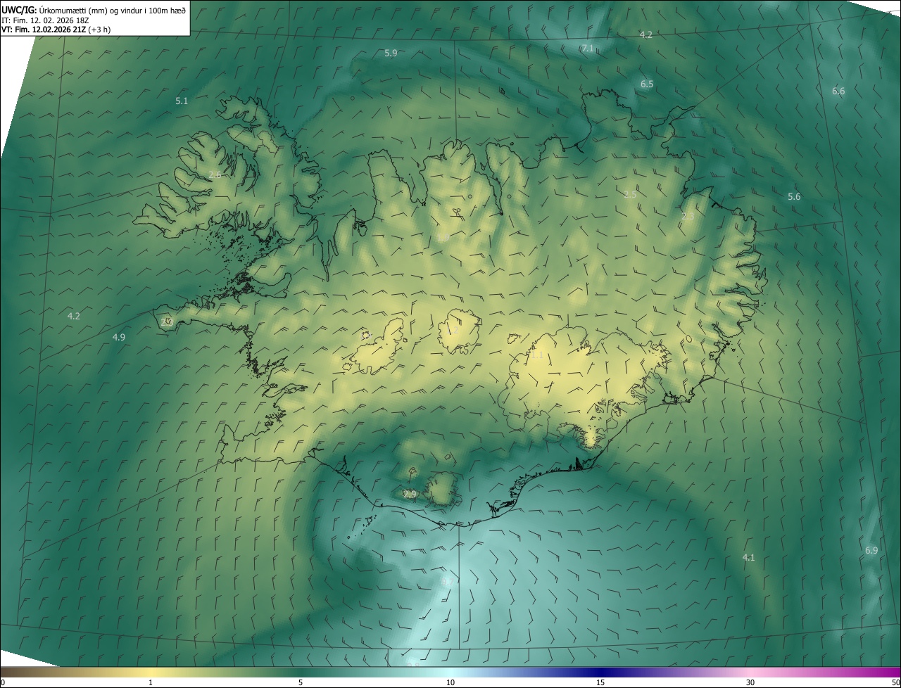The height and width of the screenshot is (688, 901).
Task: Click the 4.9 value label on the map
Action: [119, 337]
